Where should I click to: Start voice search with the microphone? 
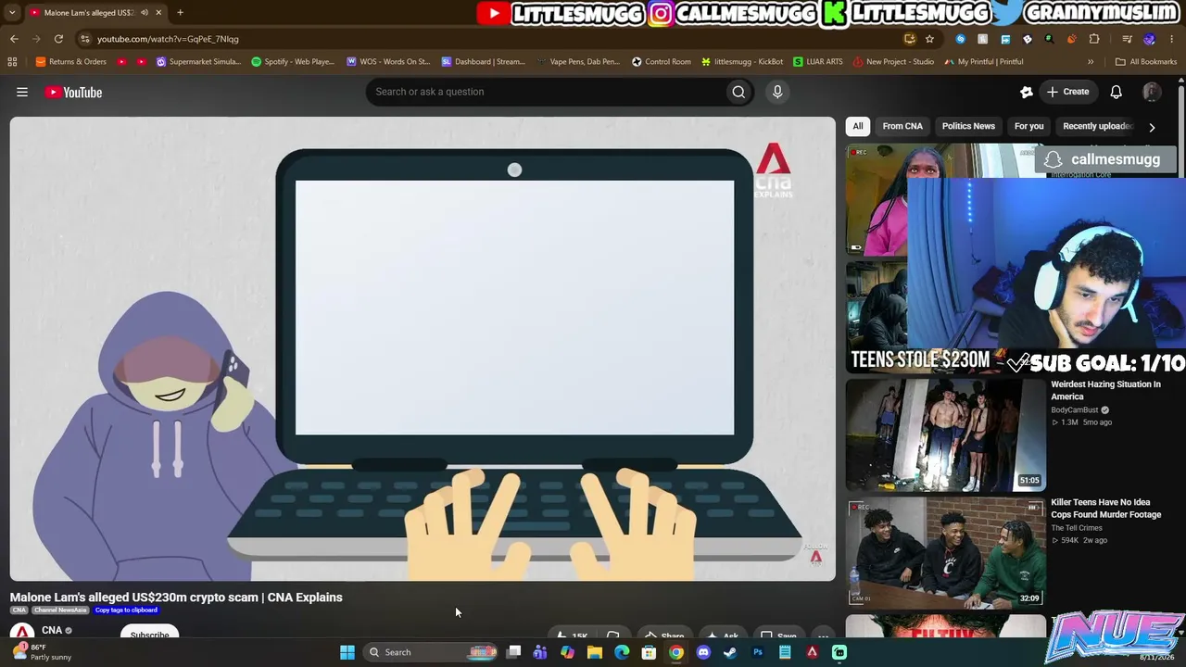777,92
